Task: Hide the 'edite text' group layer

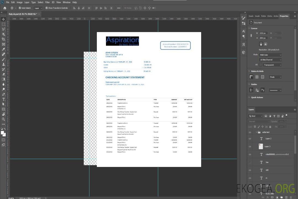Action: (x=250, y=132)
